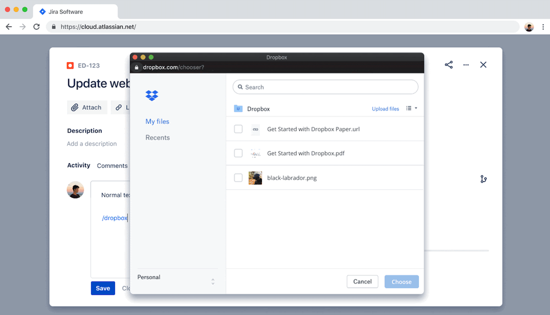Click the PDF thumbnail icon for Dropbox.pdf
Screen dimensions: 550x315
pos(255,153)
